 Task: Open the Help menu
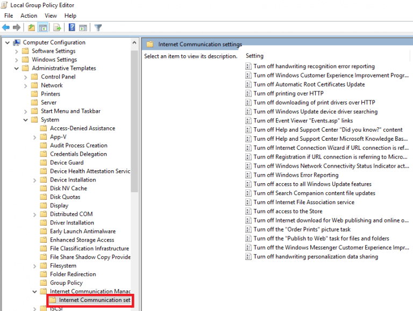pos(70,16)
